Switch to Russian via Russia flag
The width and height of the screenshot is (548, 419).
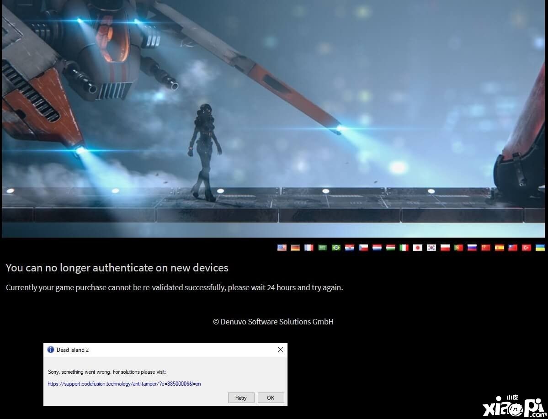pos(472,247)
